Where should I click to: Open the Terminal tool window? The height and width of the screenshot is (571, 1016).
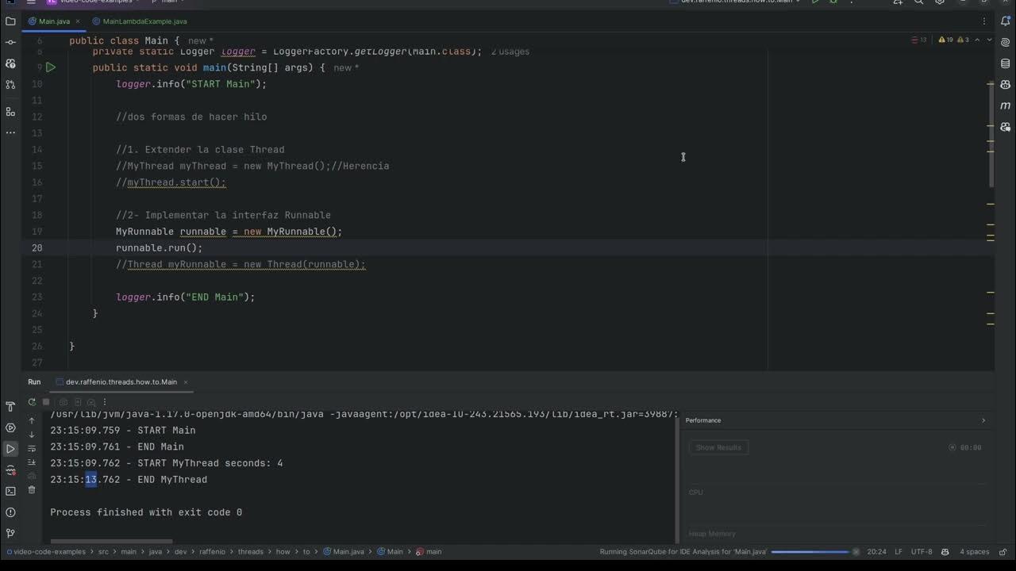tap(10, 491)
